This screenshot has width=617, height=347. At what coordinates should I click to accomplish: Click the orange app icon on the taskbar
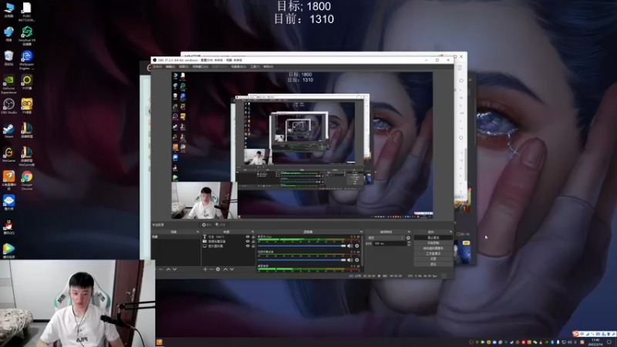(x=160, y=342)
